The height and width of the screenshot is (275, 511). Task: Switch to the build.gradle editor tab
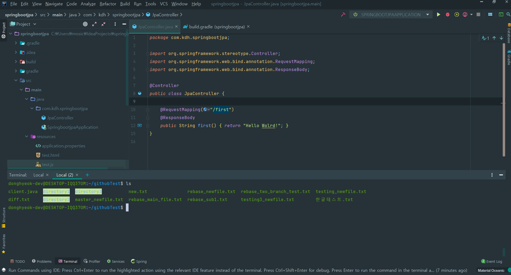[217, 27]
